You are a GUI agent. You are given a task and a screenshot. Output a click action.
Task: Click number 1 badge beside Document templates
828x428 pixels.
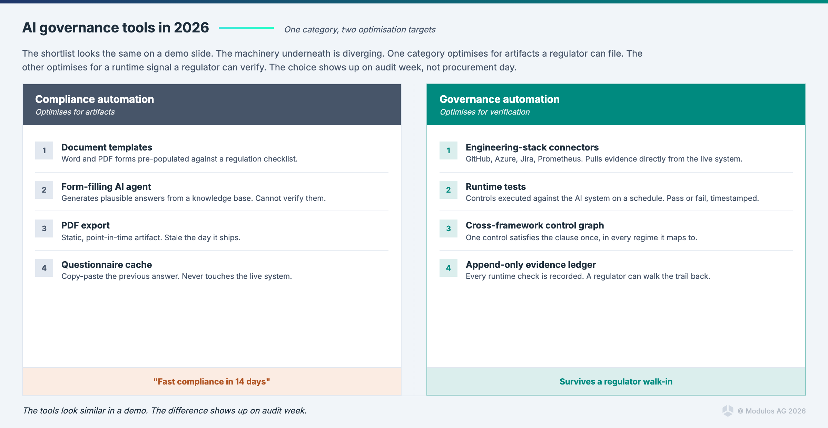pyautogui.click(x=44, y=150)
